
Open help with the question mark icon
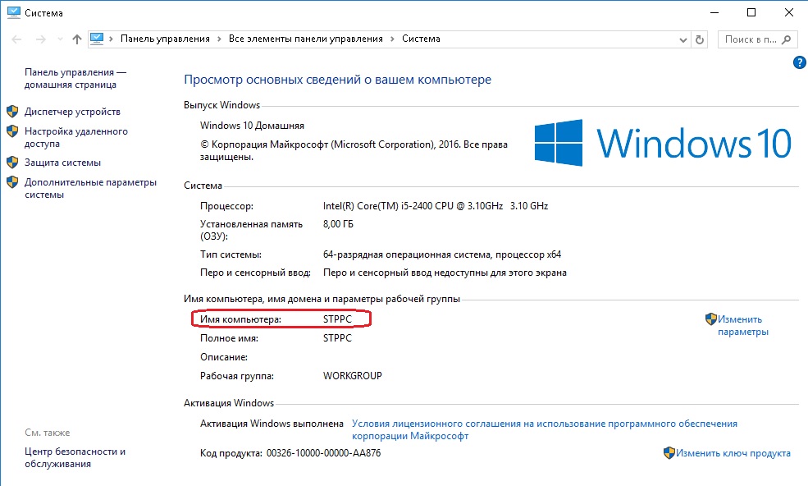[799, 62]
